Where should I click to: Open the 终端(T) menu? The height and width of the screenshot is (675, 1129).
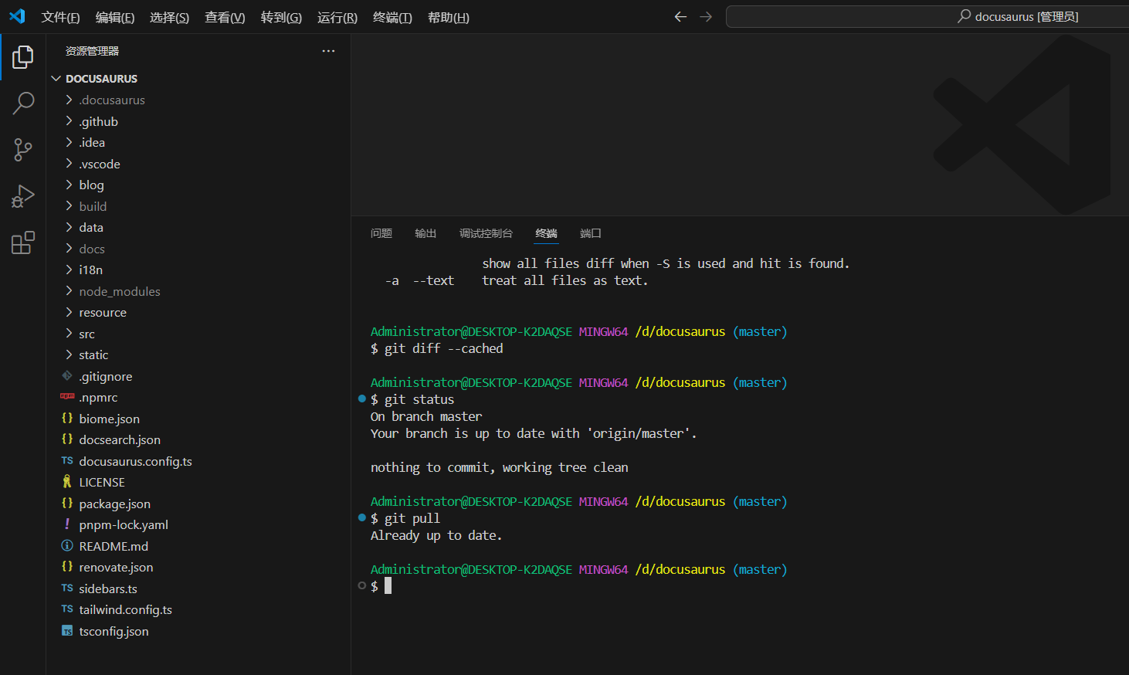(392, 17)
